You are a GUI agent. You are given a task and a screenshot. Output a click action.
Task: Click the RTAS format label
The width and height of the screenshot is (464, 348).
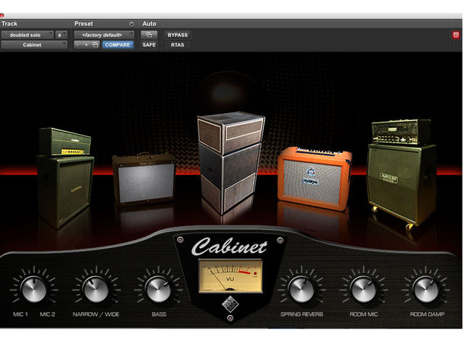[178, 45]
